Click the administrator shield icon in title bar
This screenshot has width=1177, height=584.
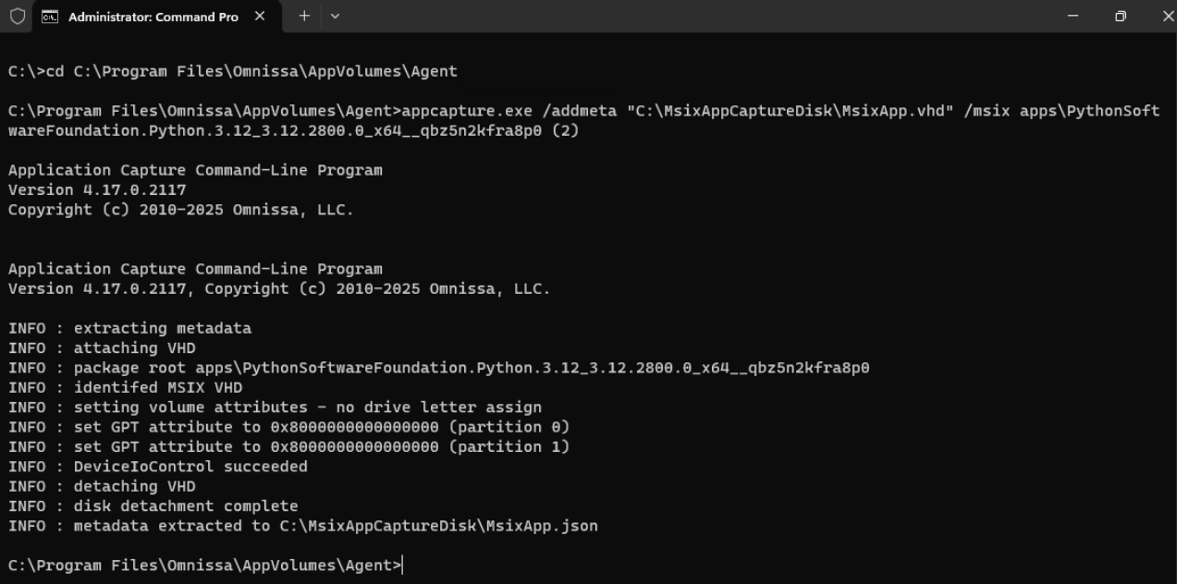18,17
